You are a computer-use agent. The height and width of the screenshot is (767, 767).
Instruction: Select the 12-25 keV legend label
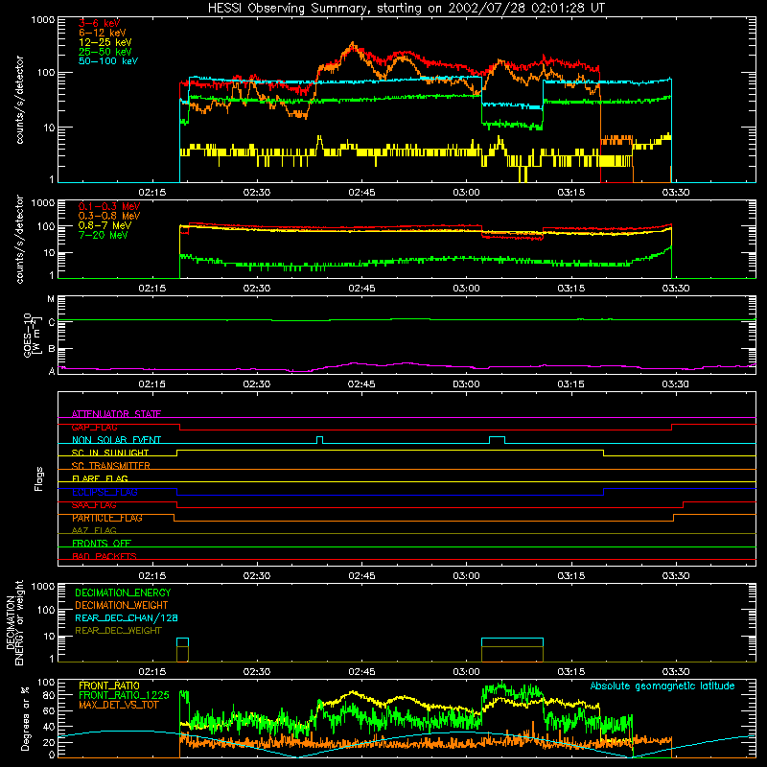pyautogui.click(x=105, y=42)
